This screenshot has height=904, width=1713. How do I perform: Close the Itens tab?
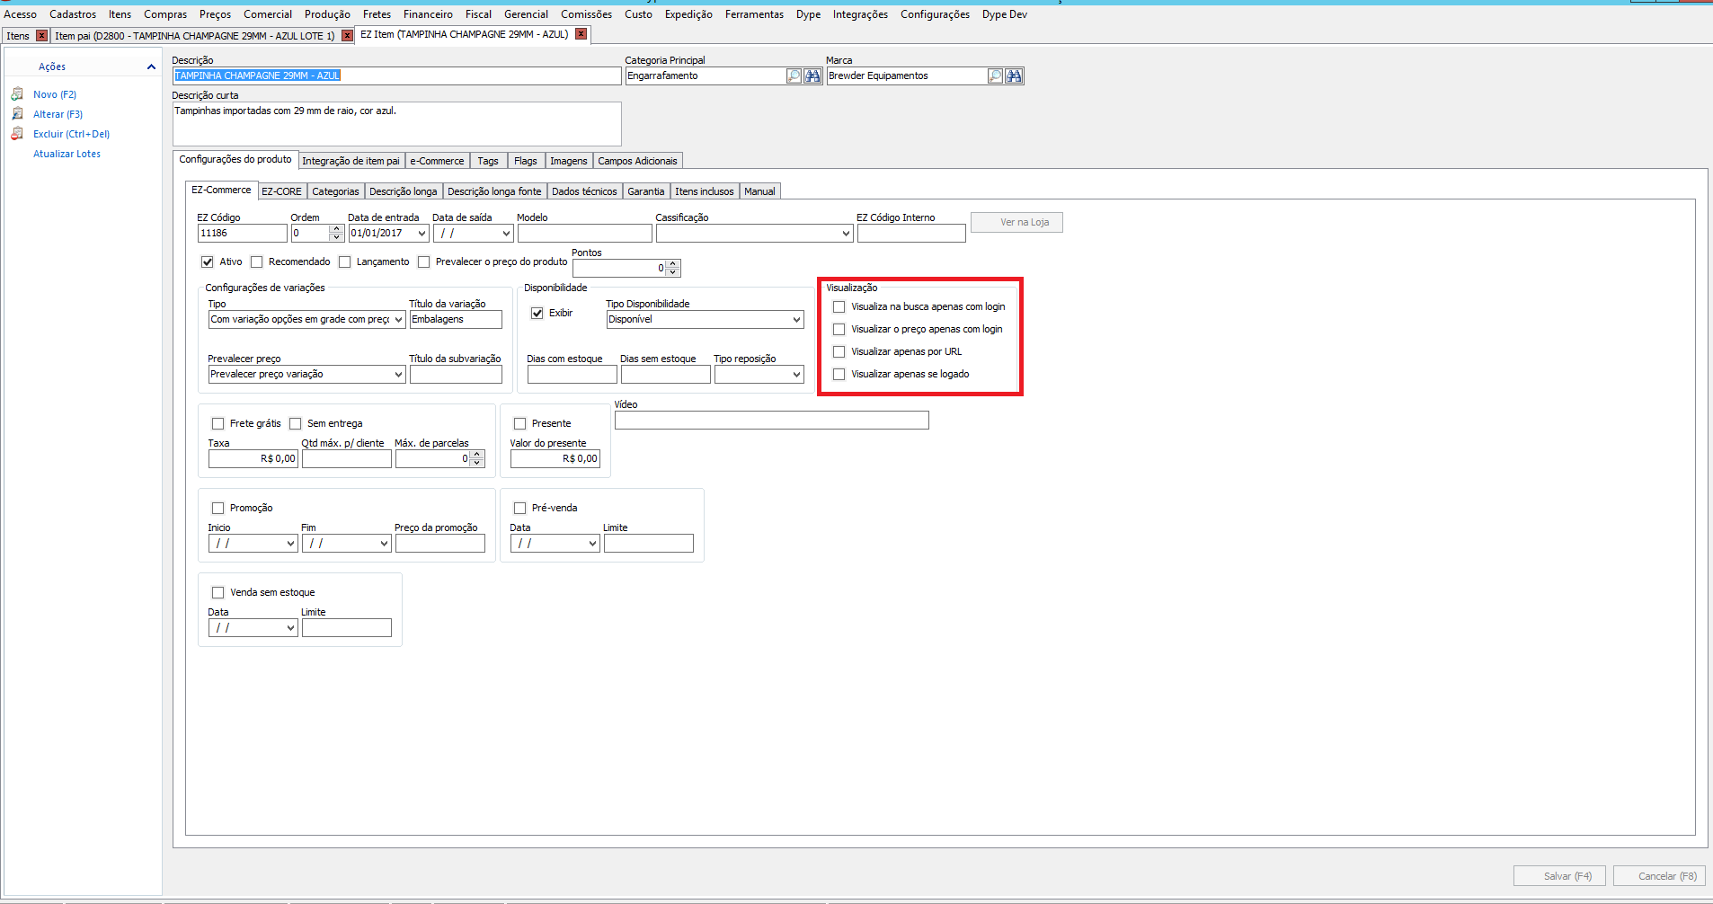pos(41,36)
